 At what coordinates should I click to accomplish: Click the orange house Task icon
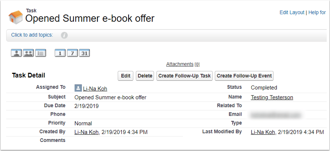click(16, 17)
